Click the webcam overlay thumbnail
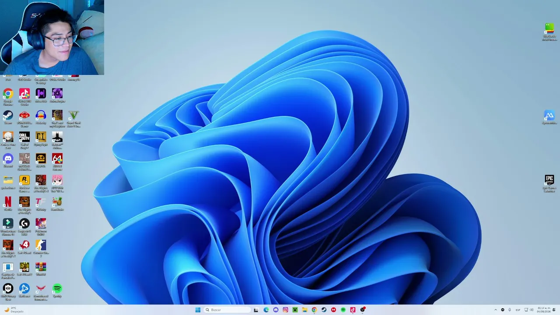The width and height of the screenshot is (560, 315). pos(52,38)
